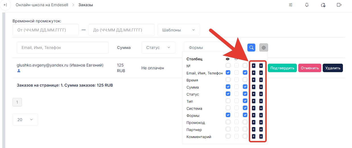Uncheck visibility checkbox for Статус column
Screen dimensions: 352x148
(x=228, y=94)
